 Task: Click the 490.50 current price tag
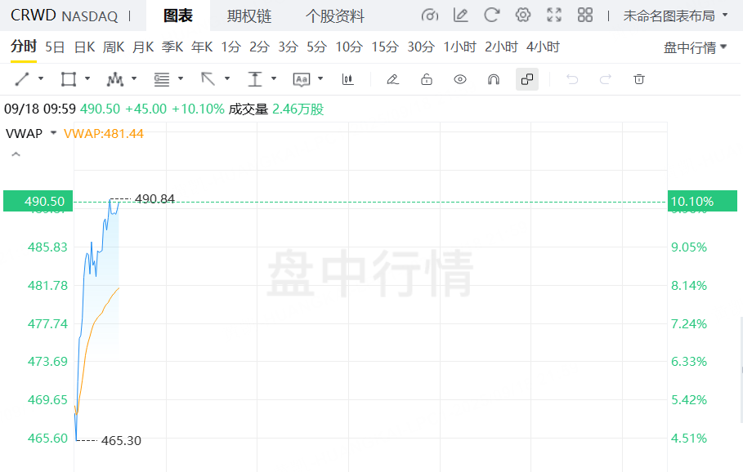pos(38,201)
